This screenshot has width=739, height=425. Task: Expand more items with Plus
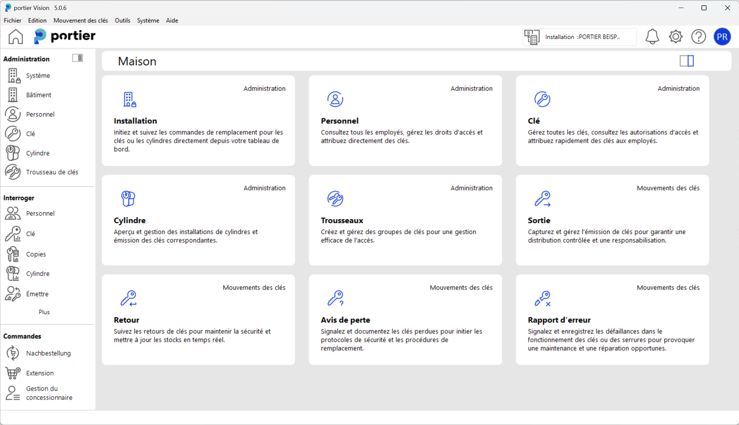point(44,312)
